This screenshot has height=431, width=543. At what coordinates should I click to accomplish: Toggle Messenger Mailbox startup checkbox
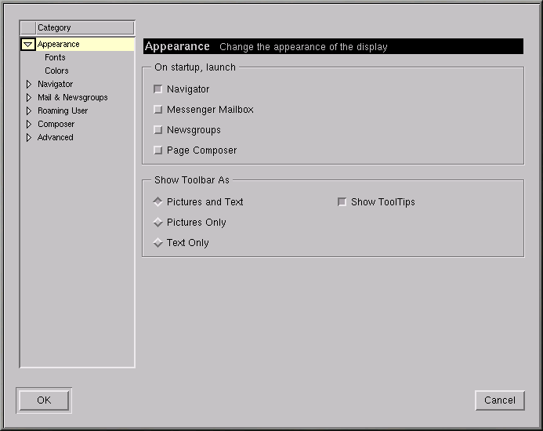(158, 110)
